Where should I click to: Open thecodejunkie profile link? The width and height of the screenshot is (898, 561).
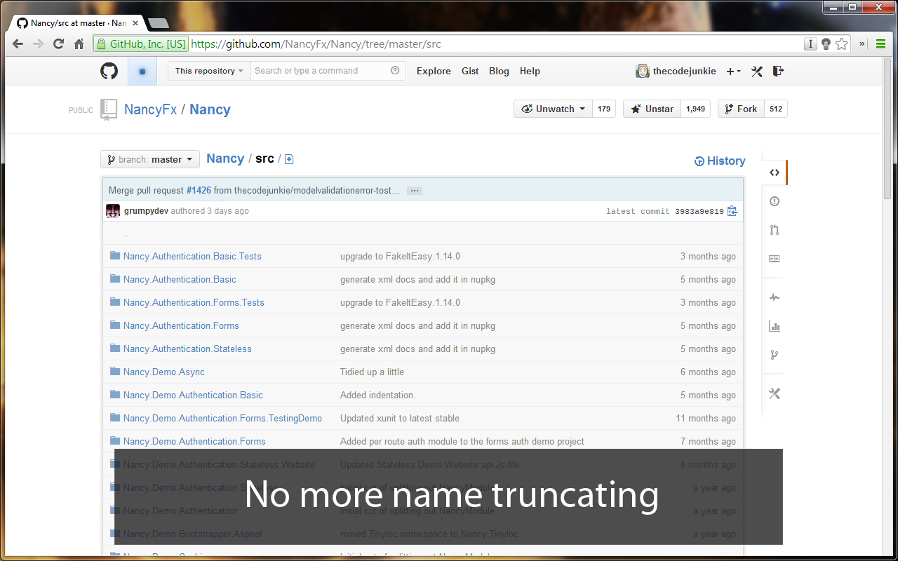pyautogui.click(x=684, y=71)
